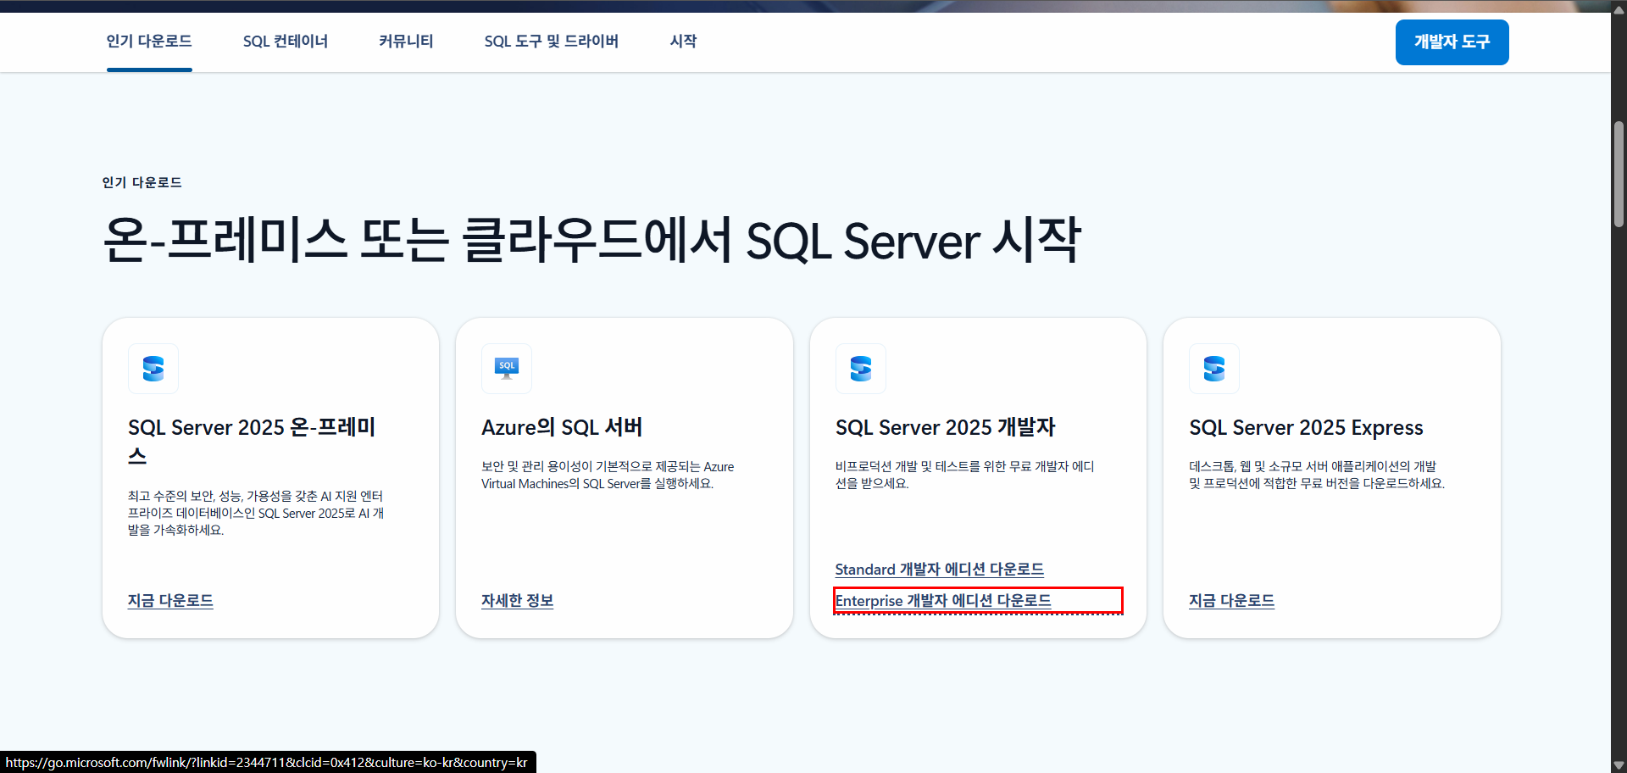
Task: Click the 개발자 description starting 비프로덕션 개발 및 테스트를
Action: (964, 475)
